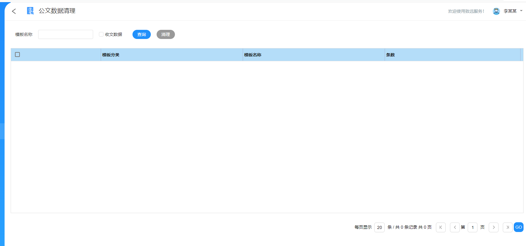The image size is (526, 246).
Task: Enable the 收文数据 checkbox
Action: 101,34
